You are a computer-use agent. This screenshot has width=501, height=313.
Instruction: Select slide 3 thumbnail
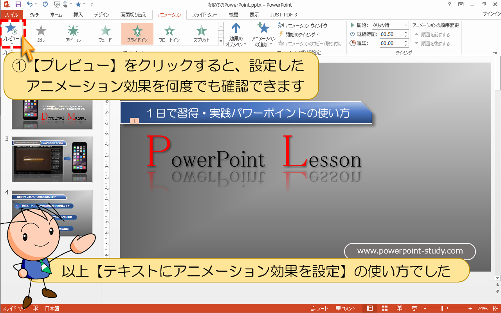pyautogui.click(x=52, y=160)
